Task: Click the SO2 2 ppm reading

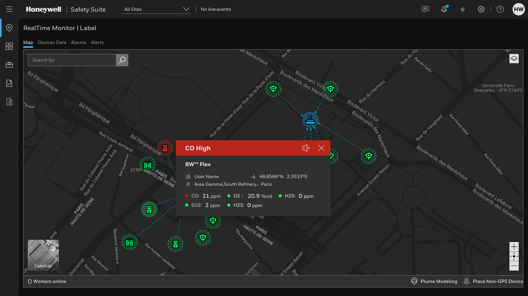Action: [203, 205]
